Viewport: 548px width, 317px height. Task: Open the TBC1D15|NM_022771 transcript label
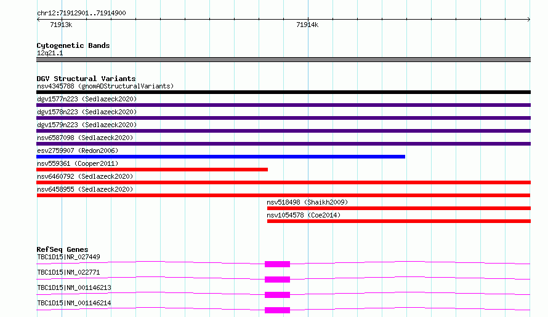click(68, 272)
